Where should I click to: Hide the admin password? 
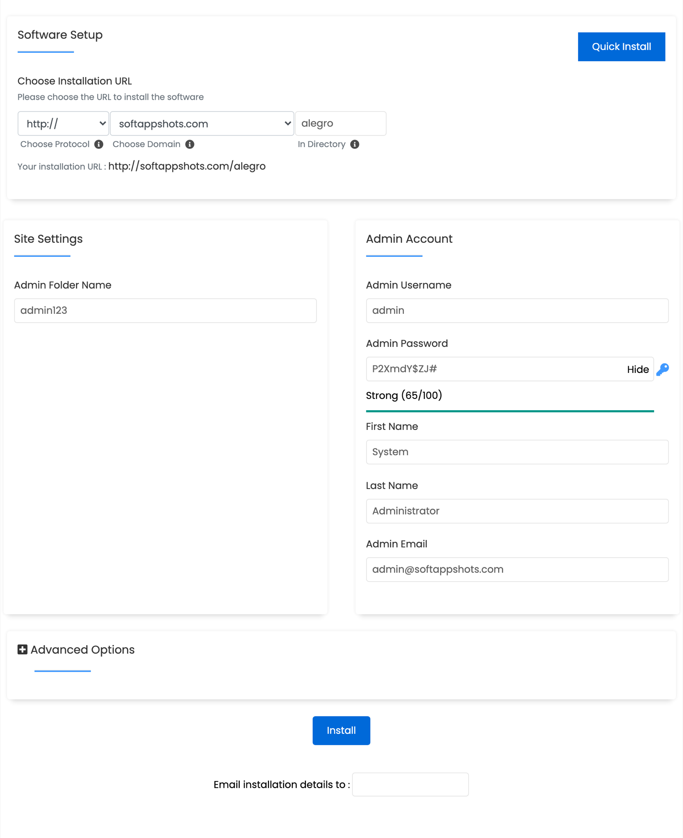click(637, 369)
